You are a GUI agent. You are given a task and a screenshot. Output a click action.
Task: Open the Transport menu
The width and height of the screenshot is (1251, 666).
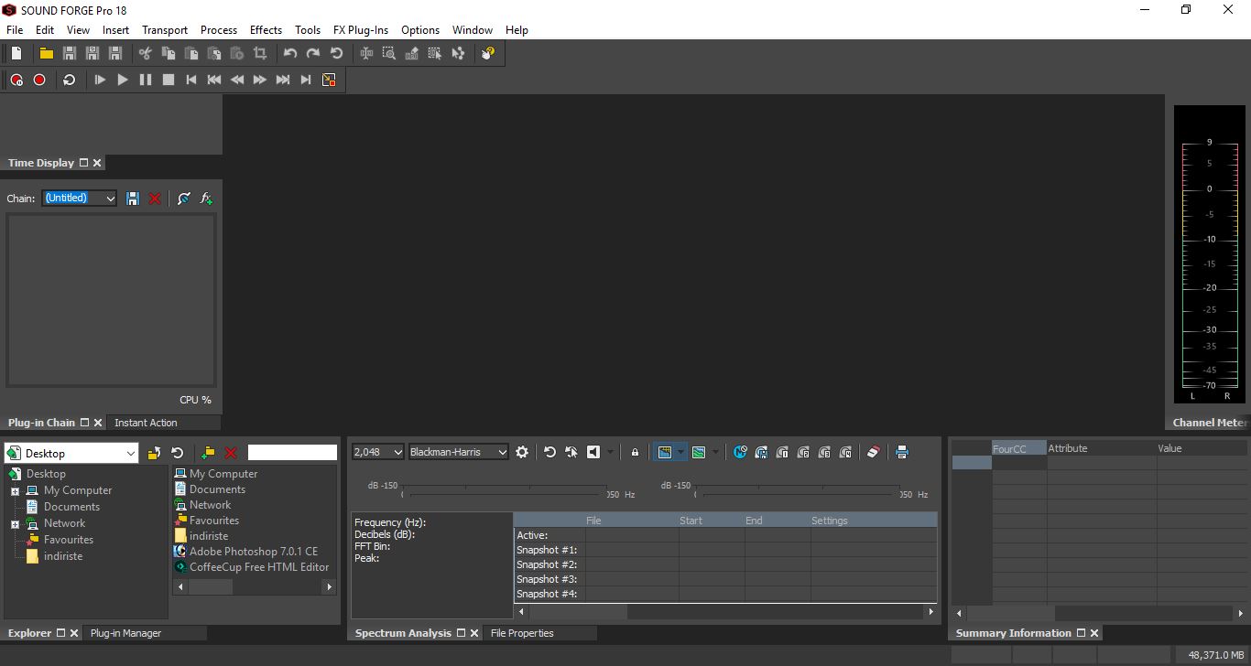pyautogui.click(x=165, y=30)
